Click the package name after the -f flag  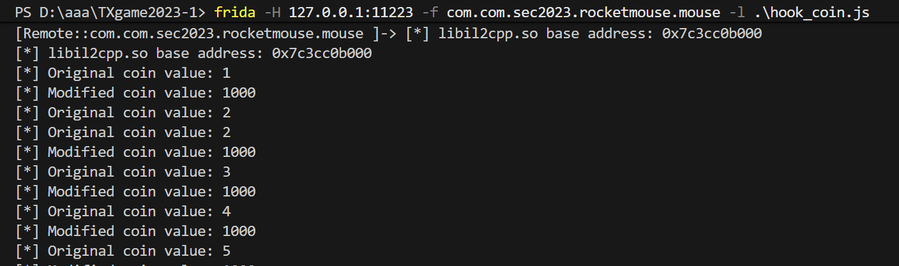[x=583, y=13]
